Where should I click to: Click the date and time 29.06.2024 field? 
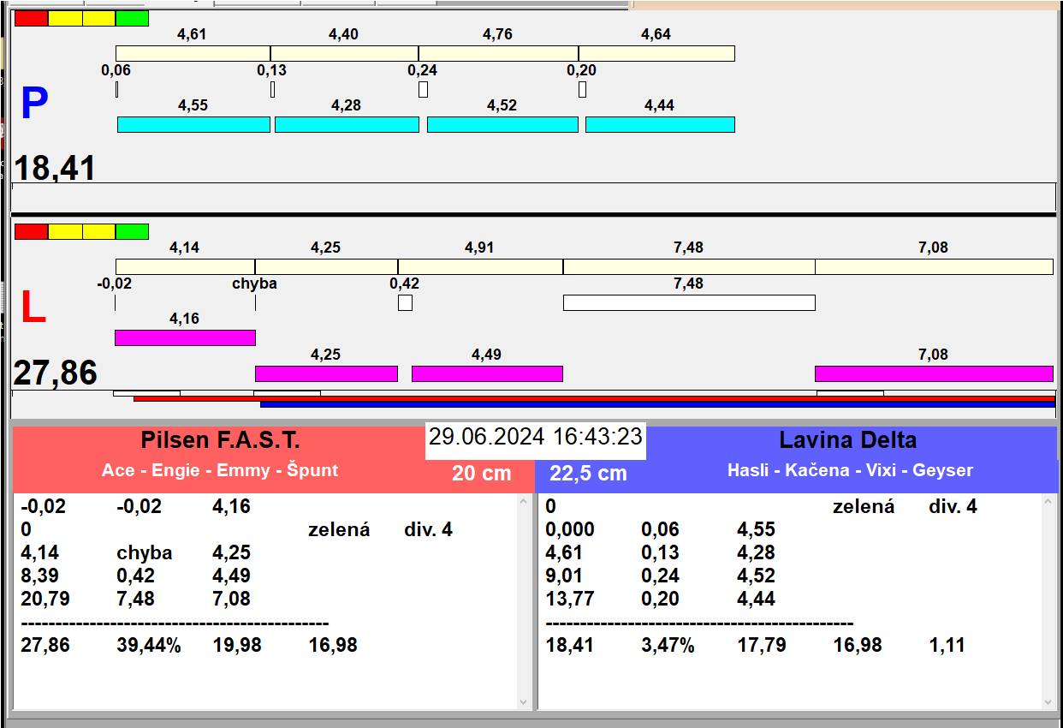[536, 437]
